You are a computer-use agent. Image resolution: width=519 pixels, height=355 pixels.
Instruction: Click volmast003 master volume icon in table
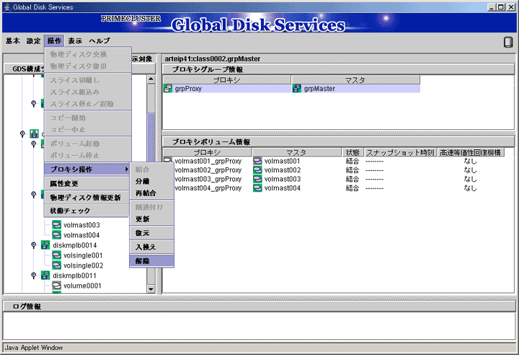click(x=257, y=179)
